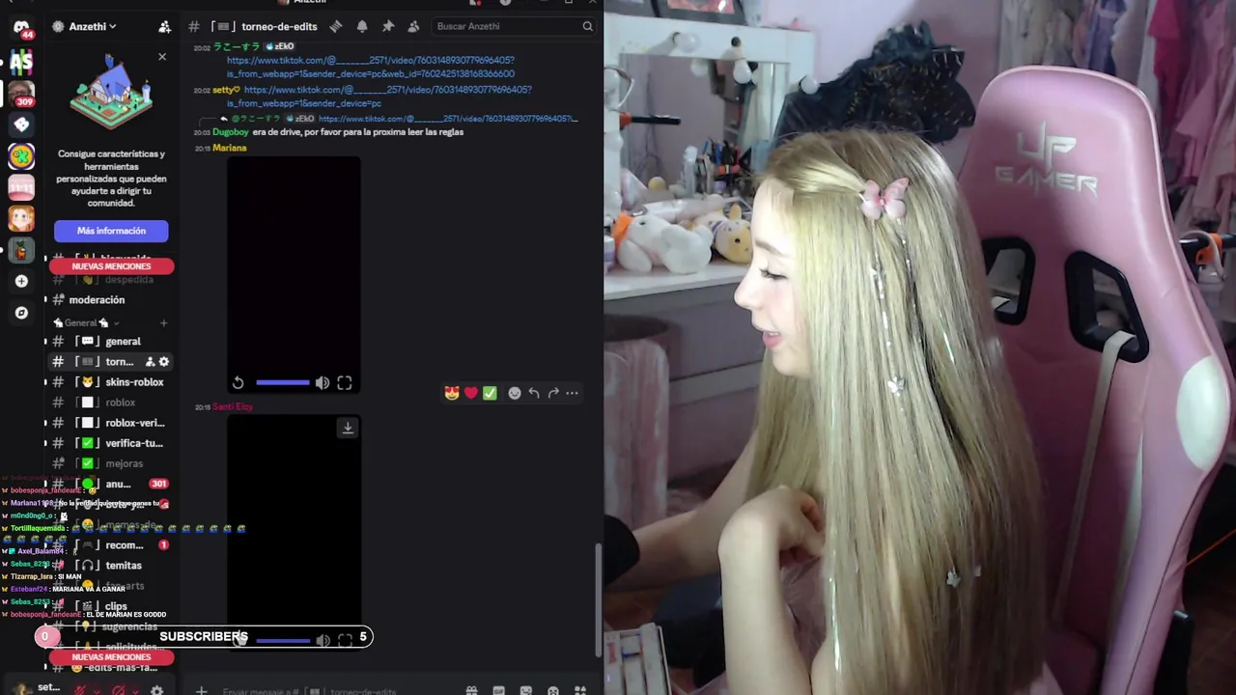Invite people to the Anzethi server
The width and height of the screenshot is (1236, 695).
coord(164,27)
